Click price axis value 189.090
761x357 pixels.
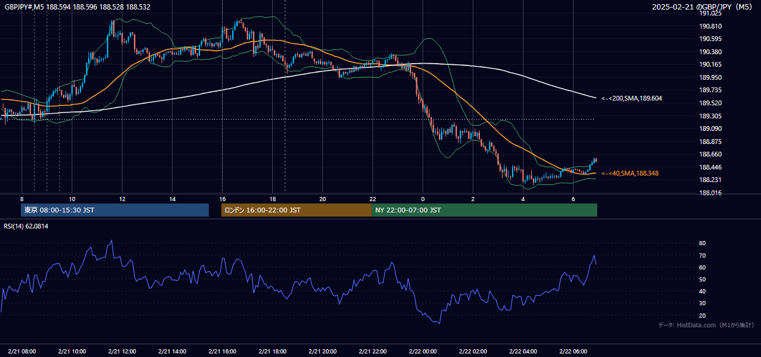[x=710, y=129]
